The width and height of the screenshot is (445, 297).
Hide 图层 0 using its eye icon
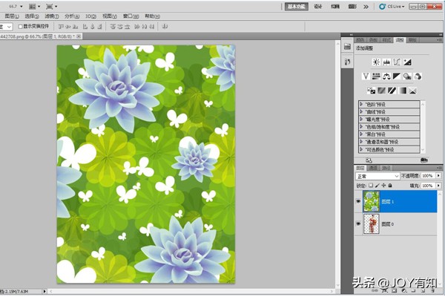[358, 223]
